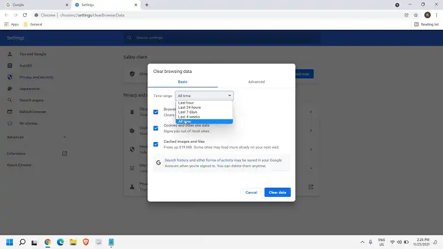Reload the current page

click(25, 15)
